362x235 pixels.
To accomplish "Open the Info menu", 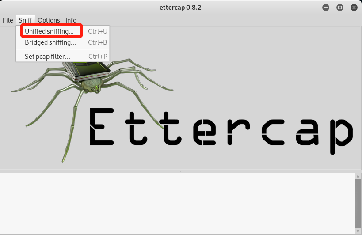I will [x=71, y=20].
